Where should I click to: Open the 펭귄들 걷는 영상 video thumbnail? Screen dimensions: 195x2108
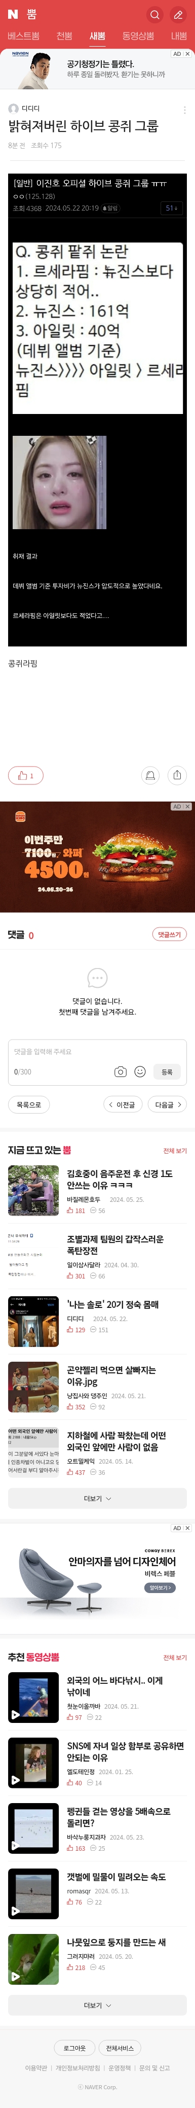[33, 1827]
